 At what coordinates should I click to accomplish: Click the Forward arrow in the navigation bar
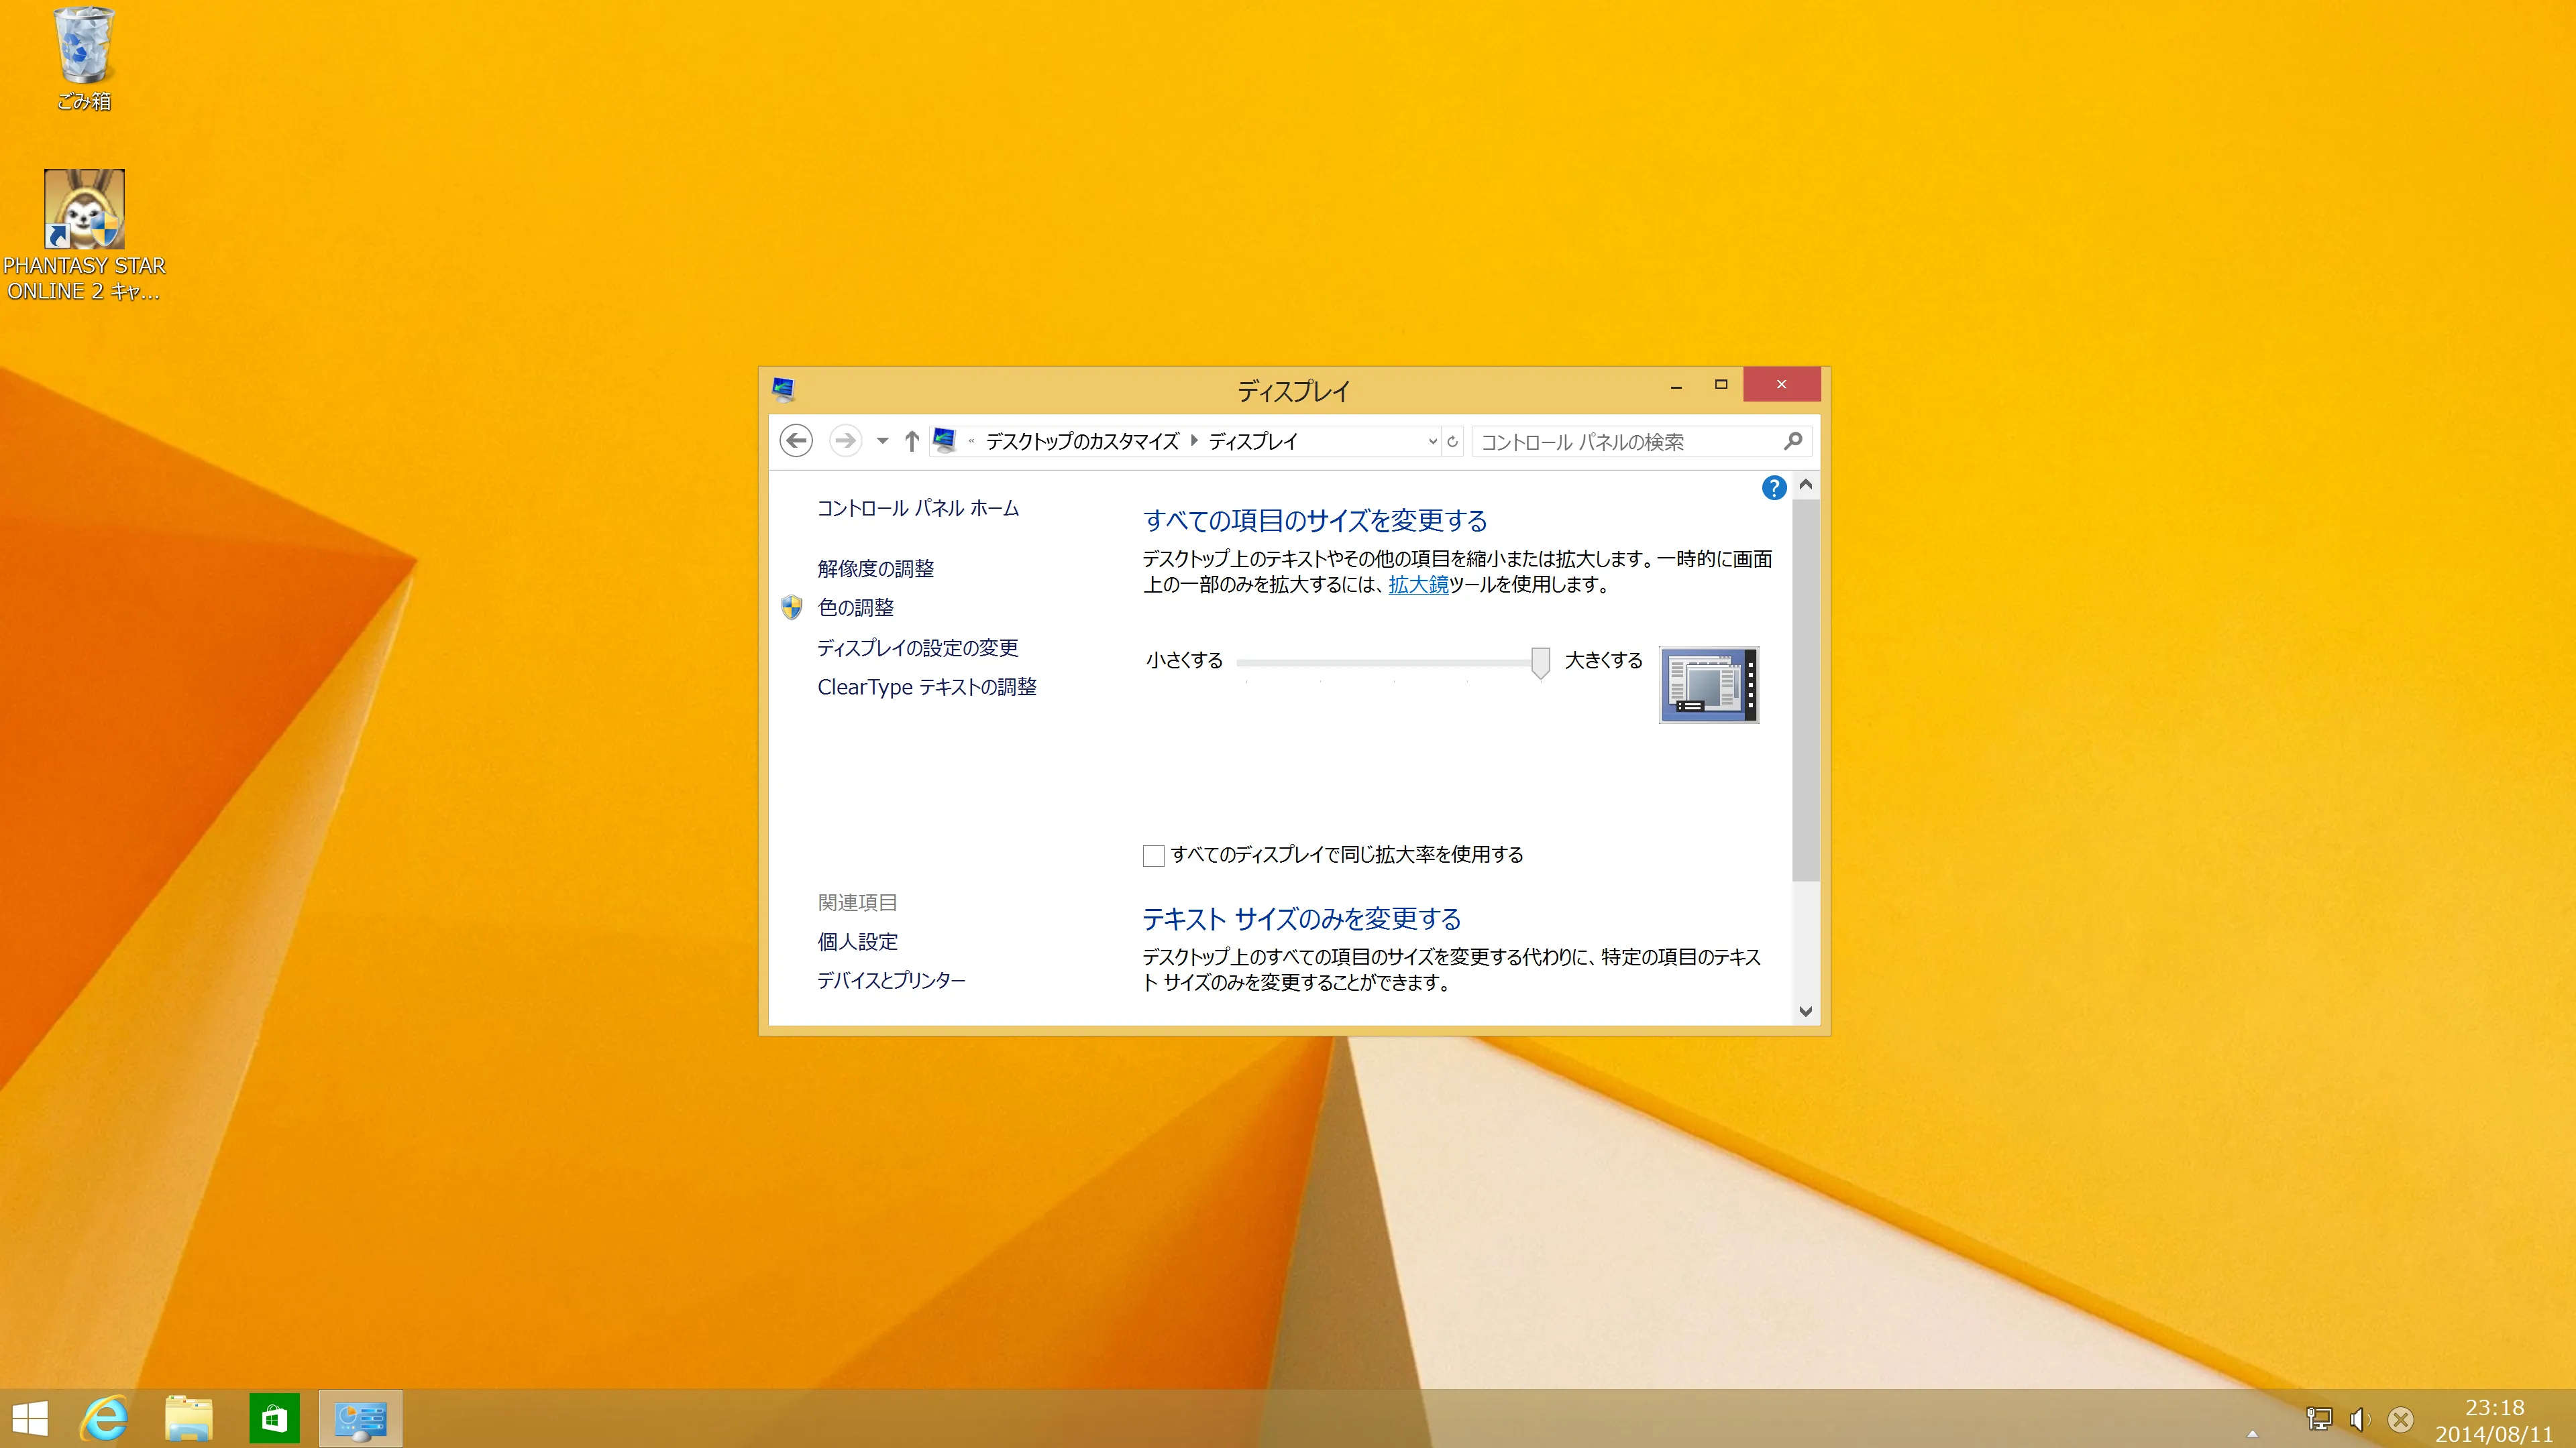point(845,440)
